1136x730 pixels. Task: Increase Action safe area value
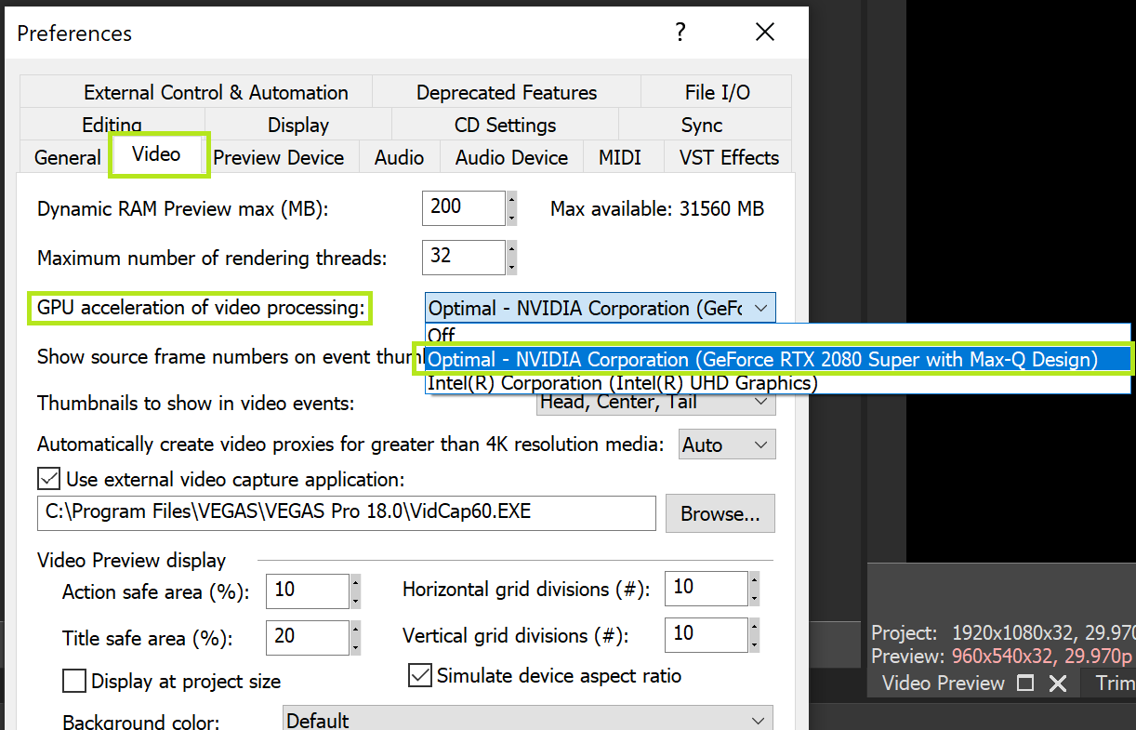tap(355, 582)
